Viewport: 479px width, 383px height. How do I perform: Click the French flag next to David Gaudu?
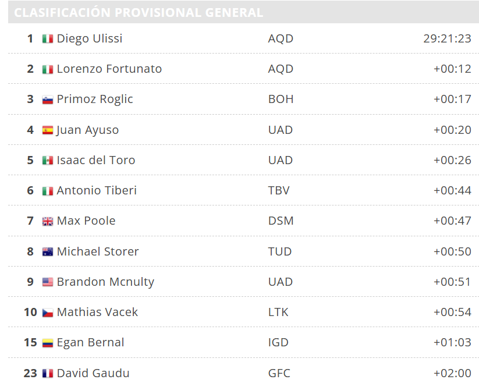48,373
